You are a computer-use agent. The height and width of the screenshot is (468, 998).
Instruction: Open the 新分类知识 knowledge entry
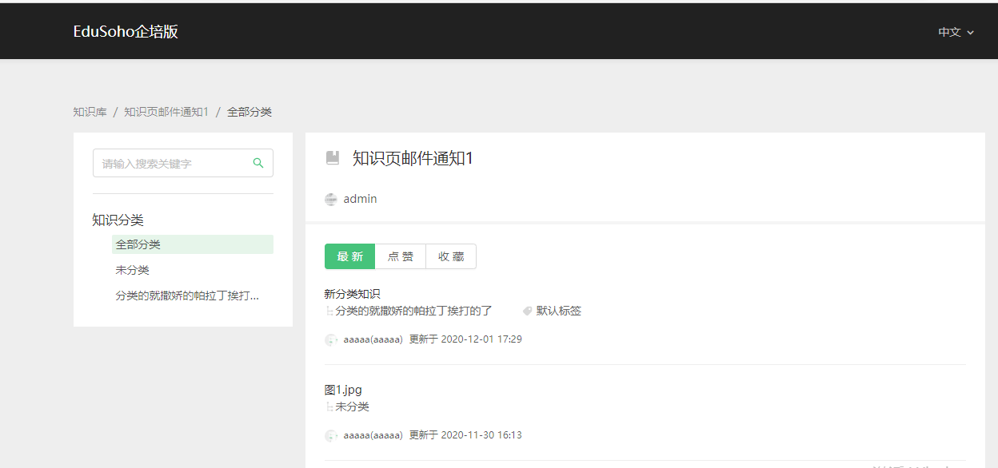click(x=352, y=294)
